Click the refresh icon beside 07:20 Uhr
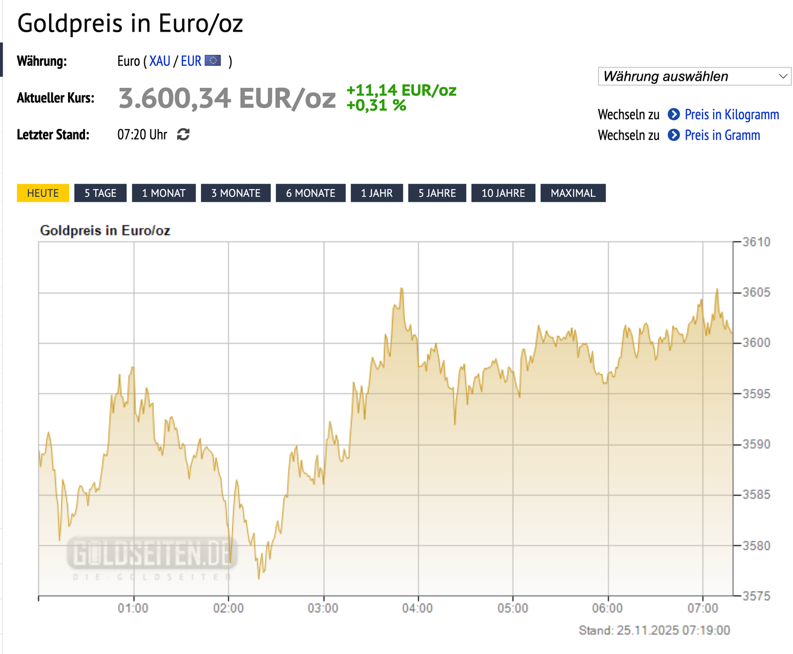This screenshot has height=654, width=793. pos(184,135)
